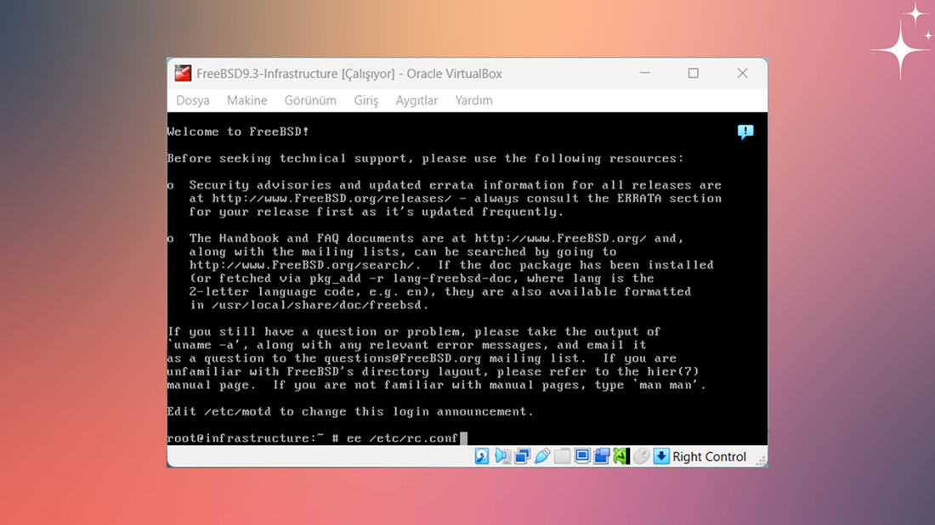
Task: Minimize the VirtualBox window
Action: tap(645, 73)
